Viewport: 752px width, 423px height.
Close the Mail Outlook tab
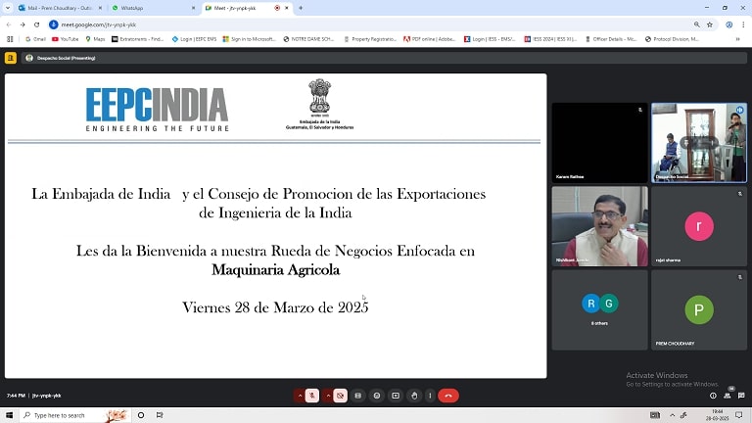coord(100,8)
